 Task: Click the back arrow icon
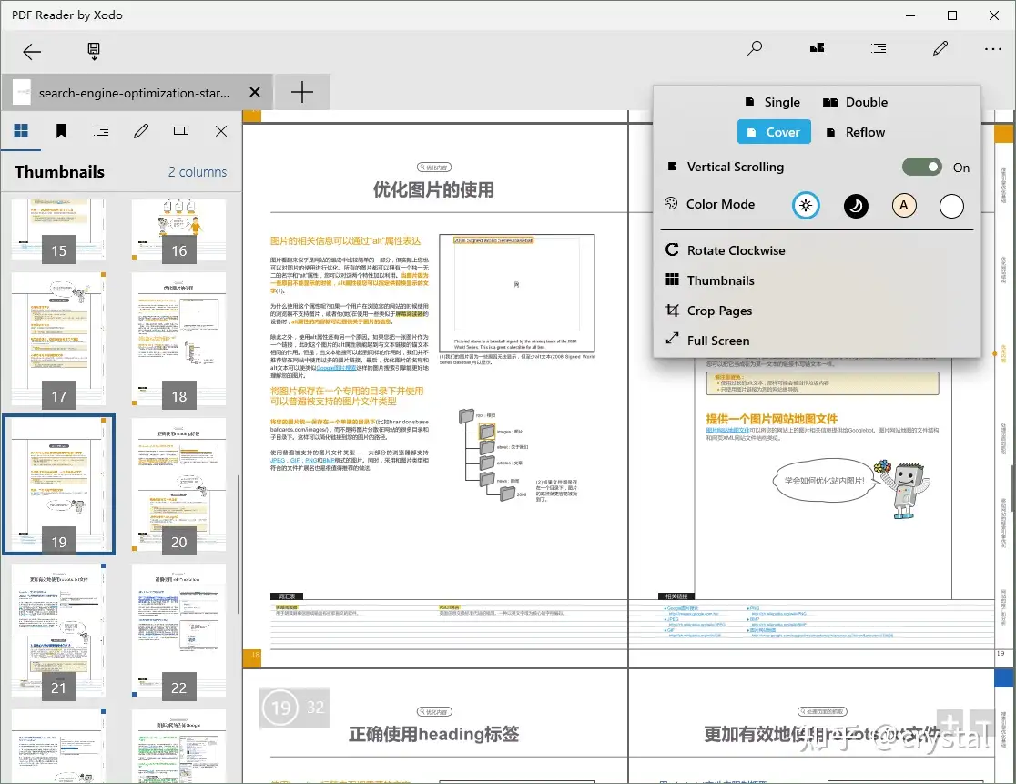click(32, 51)
